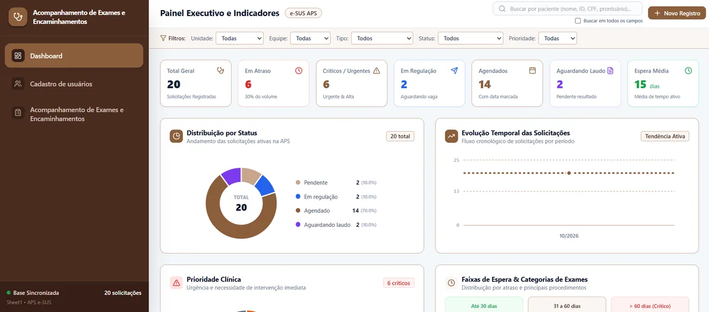Go to Dashboard in the sidebar
The width and height of the screenshot is (709, 312).
click(74, 56)
